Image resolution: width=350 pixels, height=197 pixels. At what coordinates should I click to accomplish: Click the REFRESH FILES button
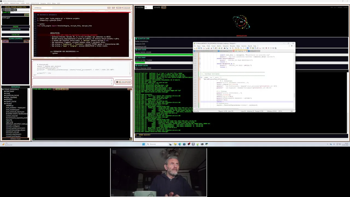click(x=16, y=139)
